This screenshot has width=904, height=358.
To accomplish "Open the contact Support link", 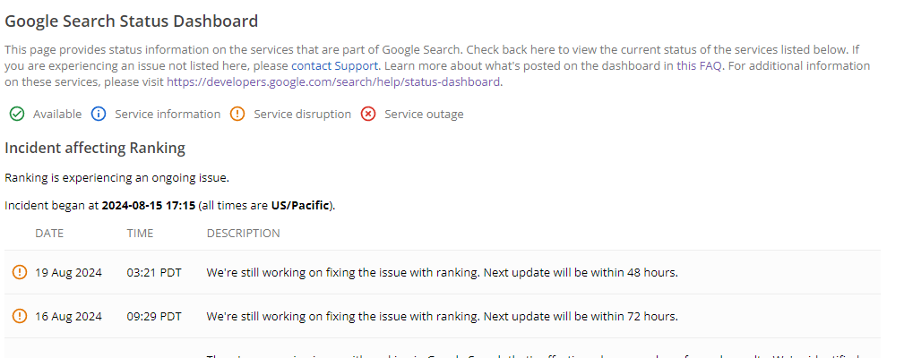I will point(335,66).
